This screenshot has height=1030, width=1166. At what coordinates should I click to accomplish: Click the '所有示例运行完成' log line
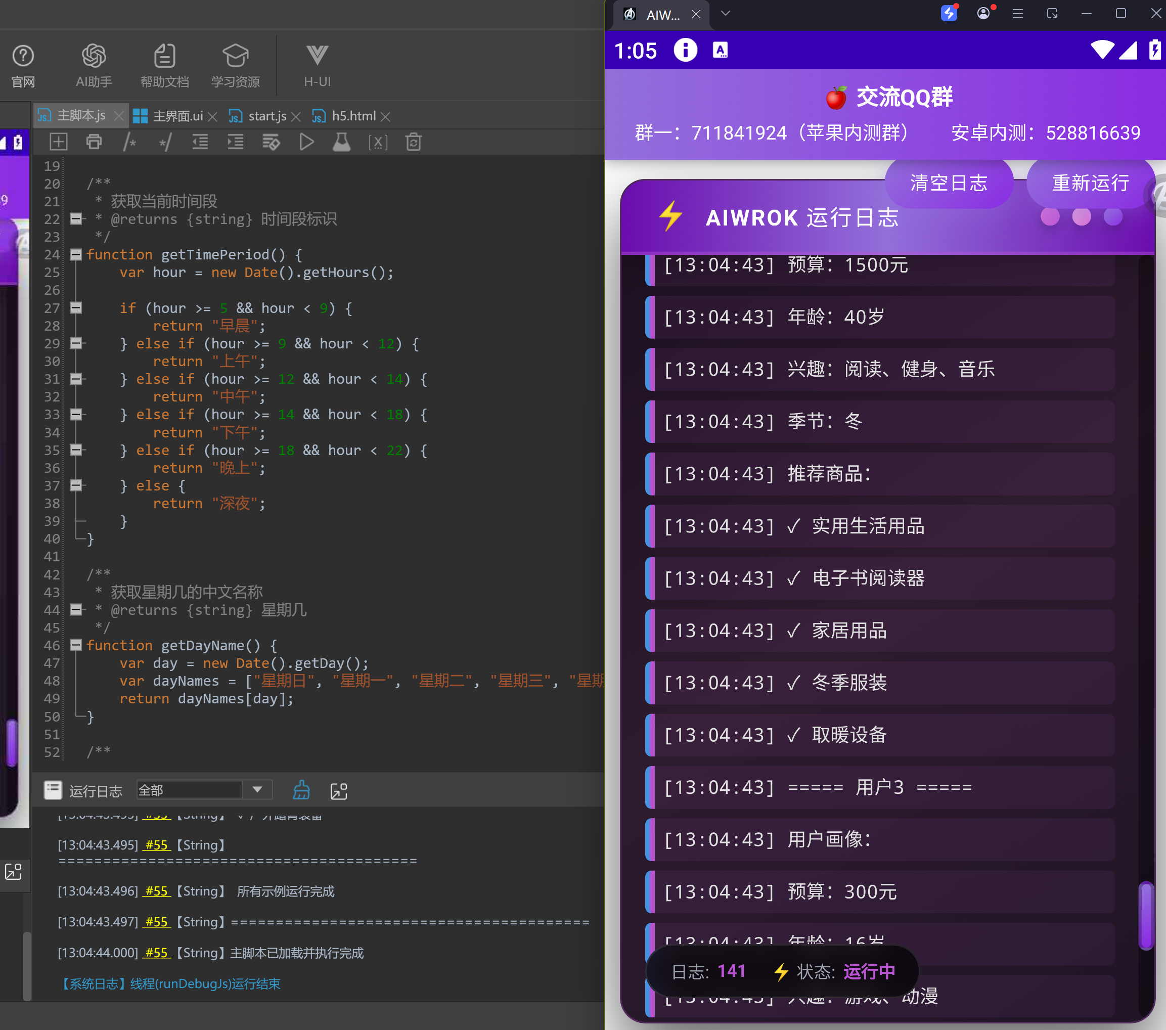pos(286,891)
